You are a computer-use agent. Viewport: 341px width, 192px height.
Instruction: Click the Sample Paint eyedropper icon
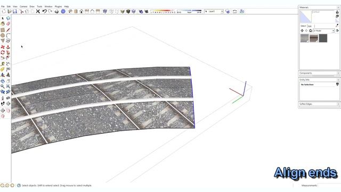coord(337,25)
